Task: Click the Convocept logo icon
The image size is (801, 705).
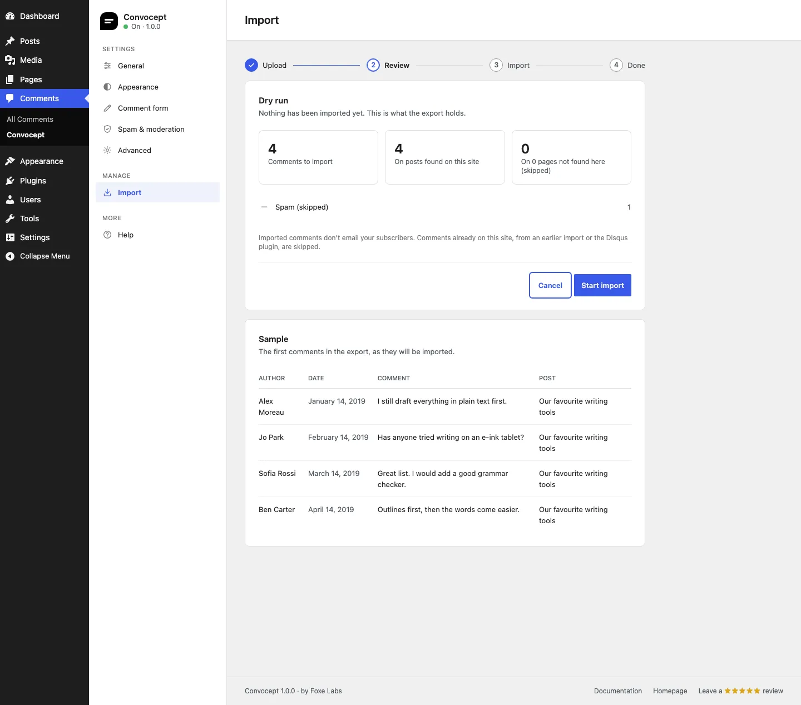Action: click(x=109, y=21)
